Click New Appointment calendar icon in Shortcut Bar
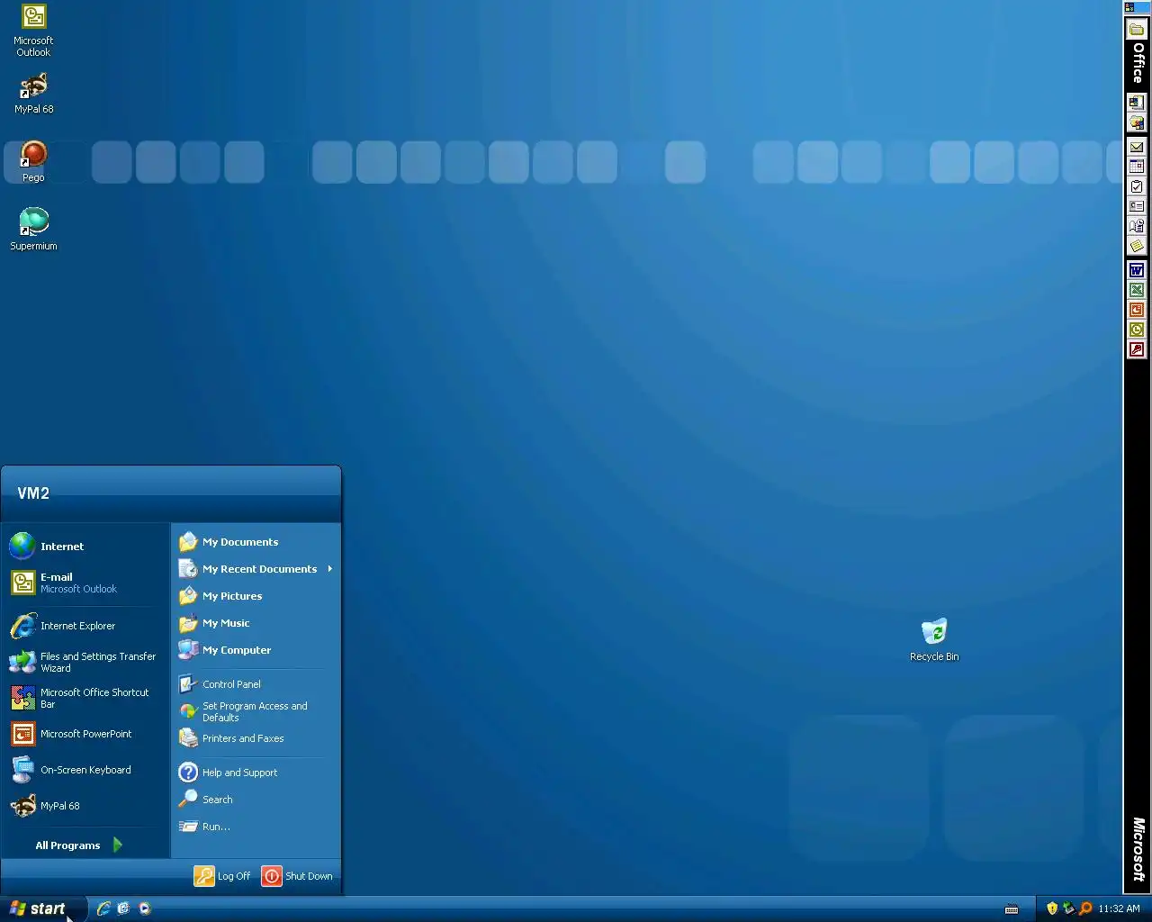 point(1137,167)
